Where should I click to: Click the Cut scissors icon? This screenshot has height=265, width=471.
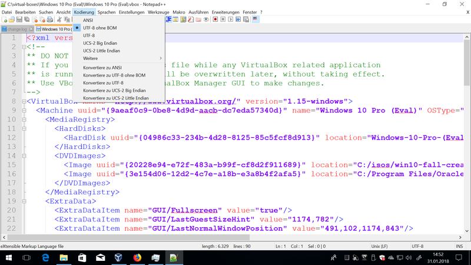click(59, 19)
